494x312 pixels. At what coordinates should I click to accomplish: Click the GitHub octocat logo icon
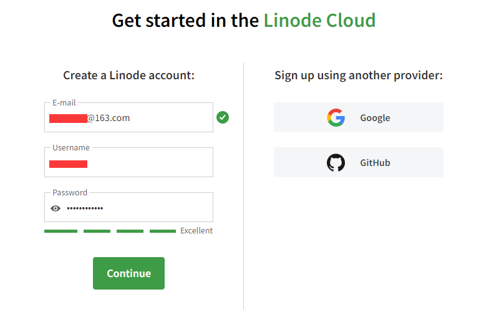coord(336,163)
